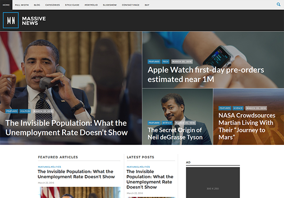Click March 20 date on Apple Watch story
This screenshot has height=198, width=284.
pos(182,62)
